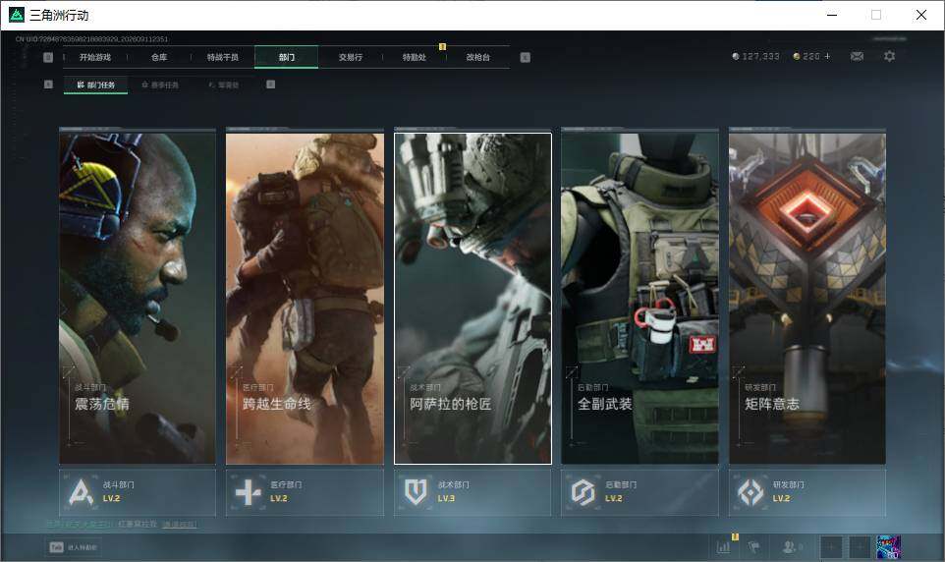This screenshot has width=945, height=562.
Task: Click the key hint icon right of the sub-tabs
Action: [270, 84]
